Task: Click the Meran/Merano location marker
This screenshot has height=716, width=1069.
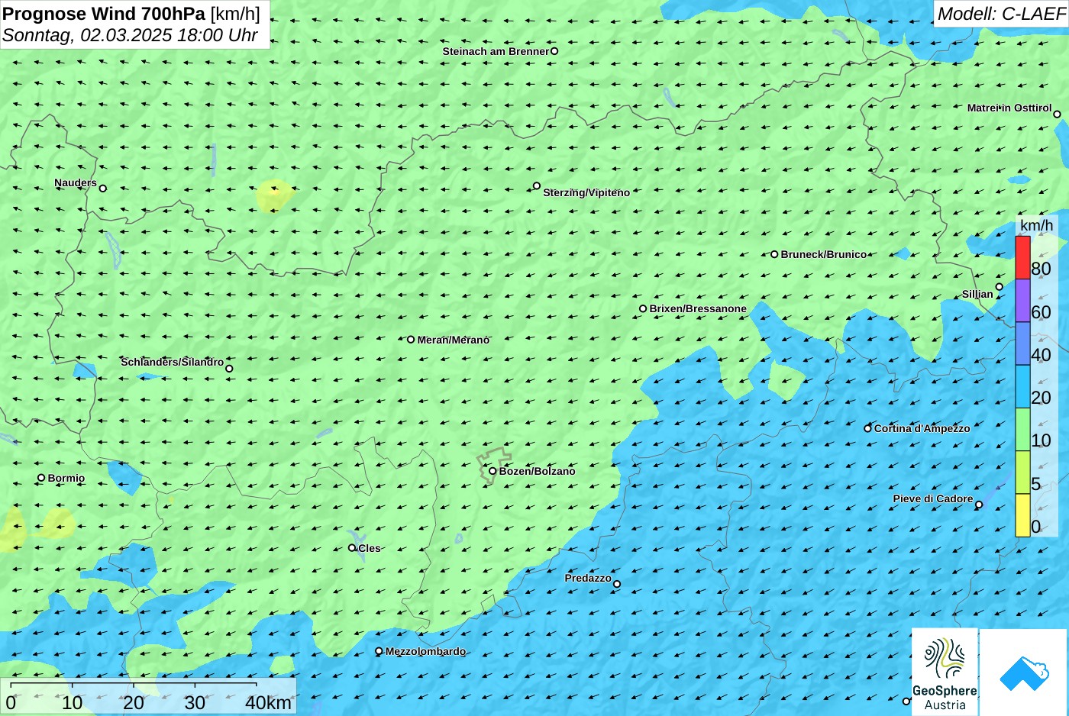Action: tap(411, 339)
